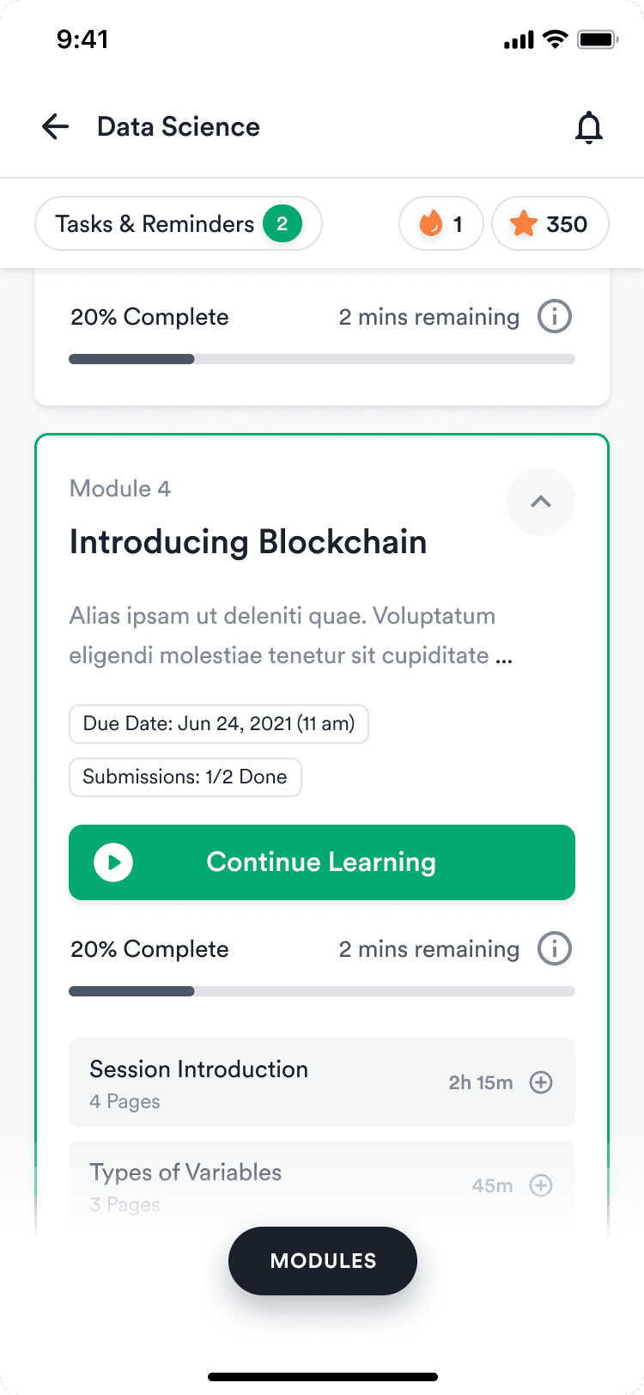Open the Introducing Blockchain module title
Image resolution: width=644 pixels, height=1395 pixels.
coord(248,543)
